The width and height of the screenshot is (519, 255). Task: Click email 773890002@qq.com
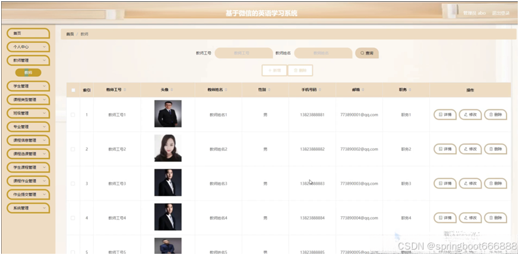click(359, 149)
